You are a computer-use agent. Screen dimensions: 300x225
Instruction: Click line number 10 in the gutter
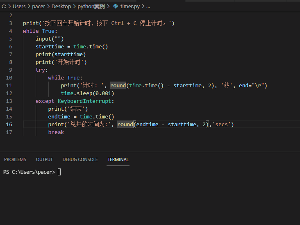(x=9, y=77)
